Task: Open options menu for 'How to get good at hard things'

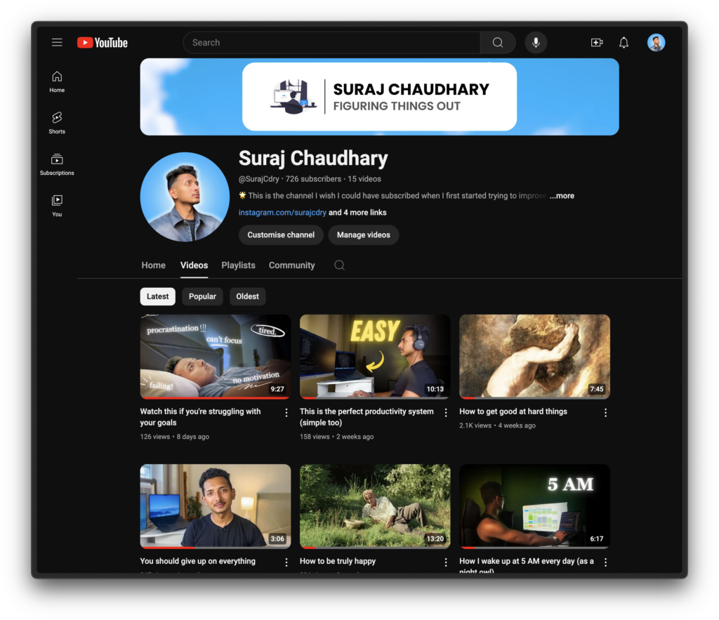Action: [x=605, y=413]
